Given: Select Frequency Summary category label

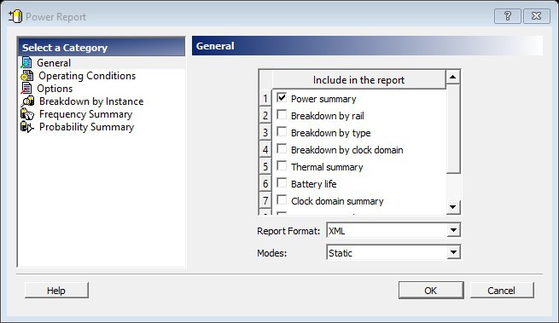Looking at the screenshot, I should tap(85, 114).
